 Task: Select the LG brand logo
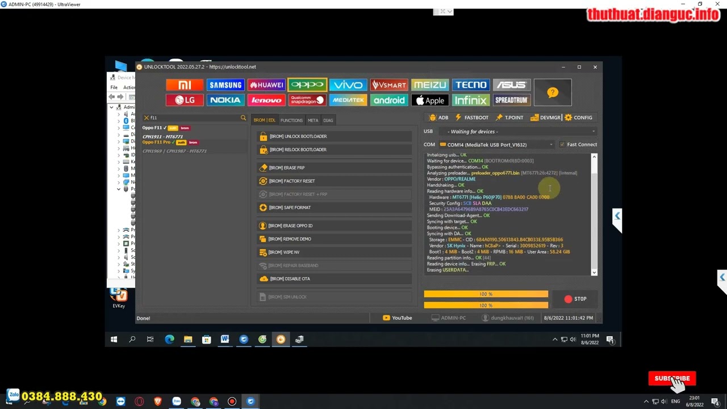[185, 100]
